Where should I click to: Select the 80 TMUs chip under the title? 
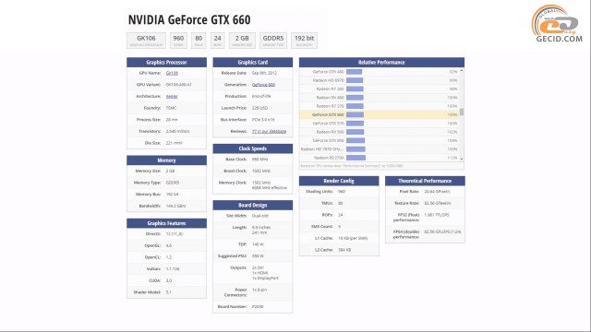click(199, 41)
